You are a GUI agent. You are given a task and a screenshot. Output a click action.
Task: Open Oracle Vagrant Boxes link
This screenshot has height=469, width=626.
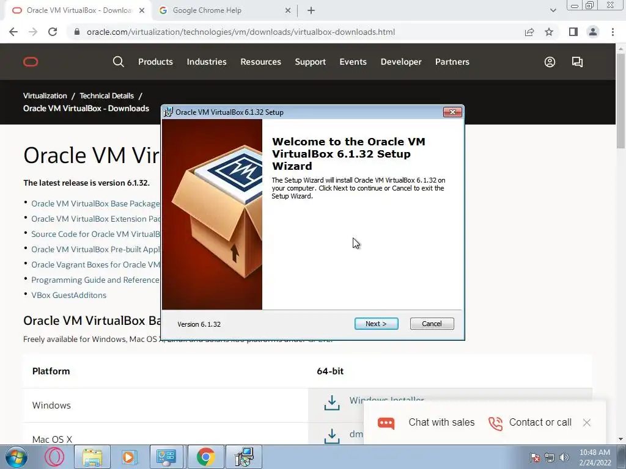point(95,265)
